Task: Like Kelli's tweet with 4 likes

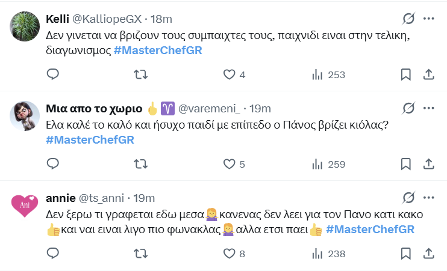Action: (x=229, y=75)
